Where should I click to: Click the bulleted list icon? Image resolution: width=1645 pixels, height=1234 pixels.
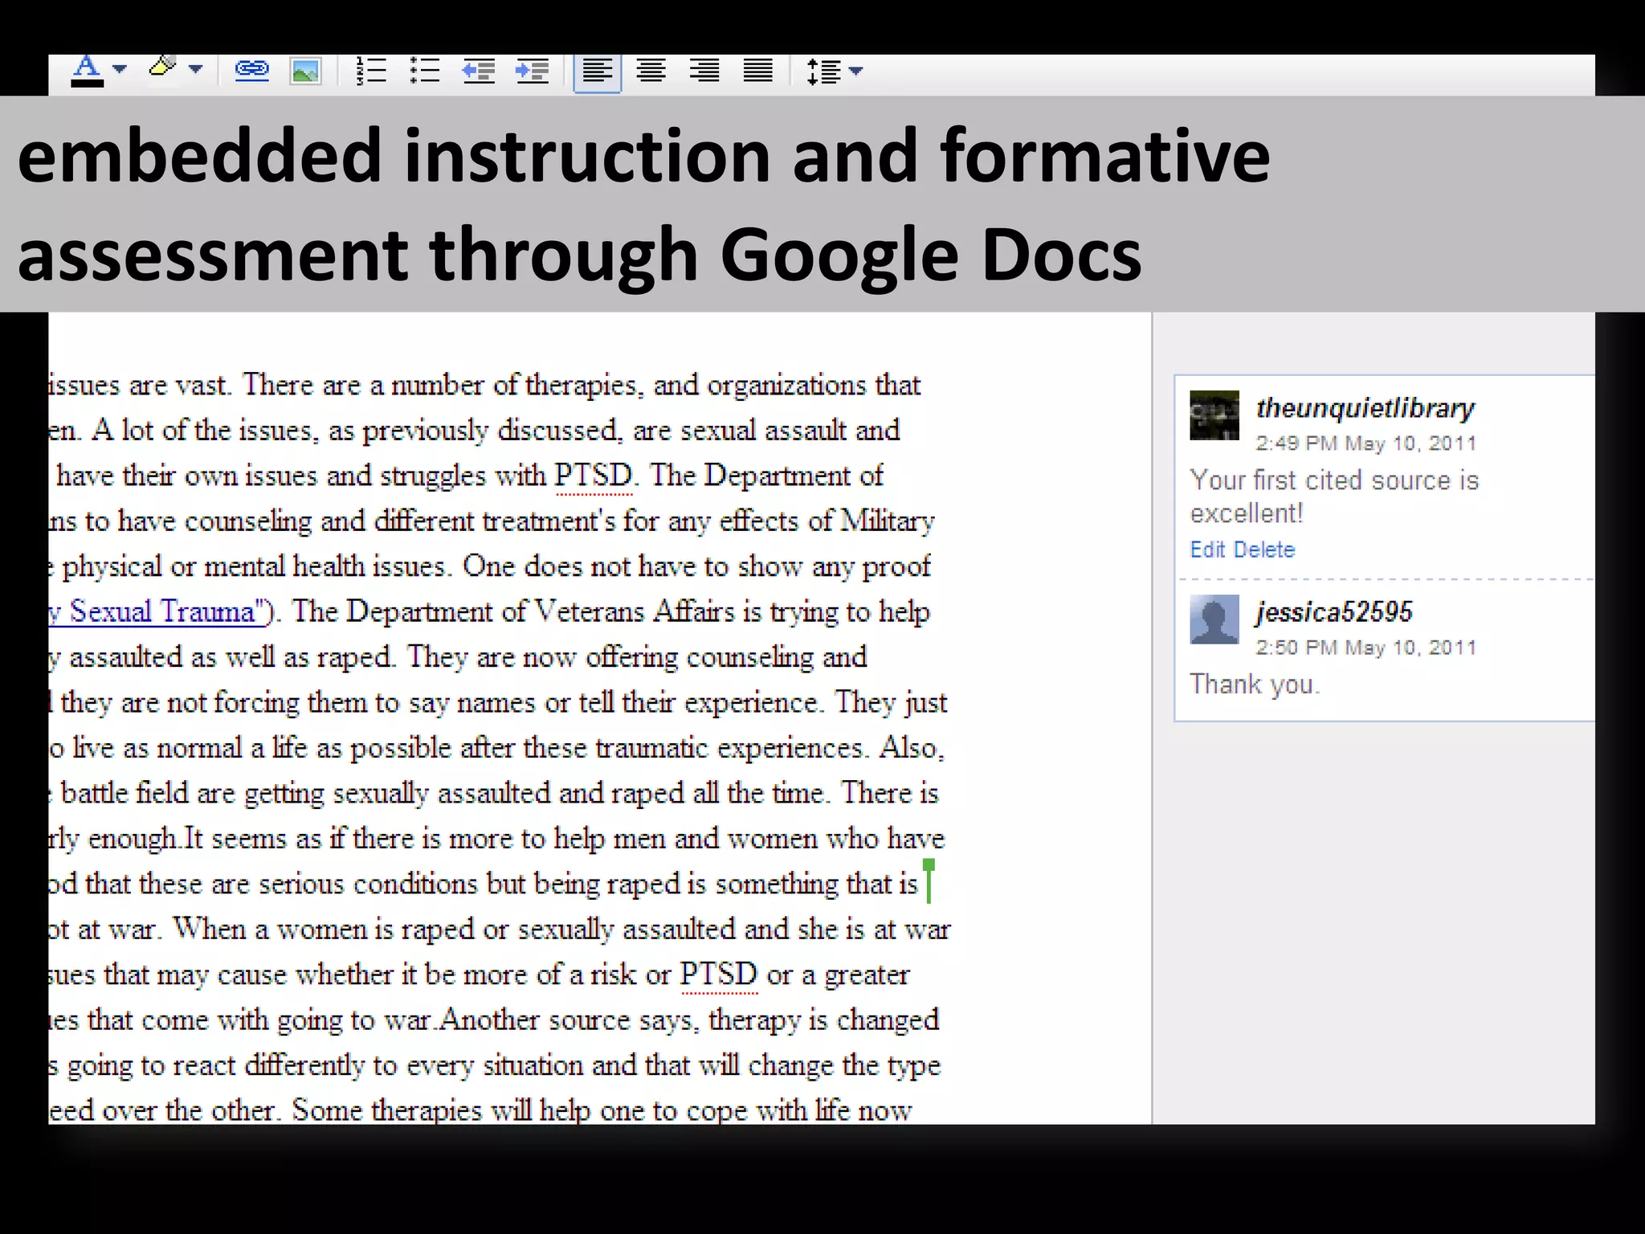(x=425, y=72)
